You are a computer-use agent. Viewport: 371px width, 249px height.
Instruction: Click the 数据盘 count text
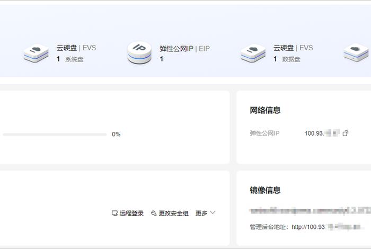click(x=287, y=59)
